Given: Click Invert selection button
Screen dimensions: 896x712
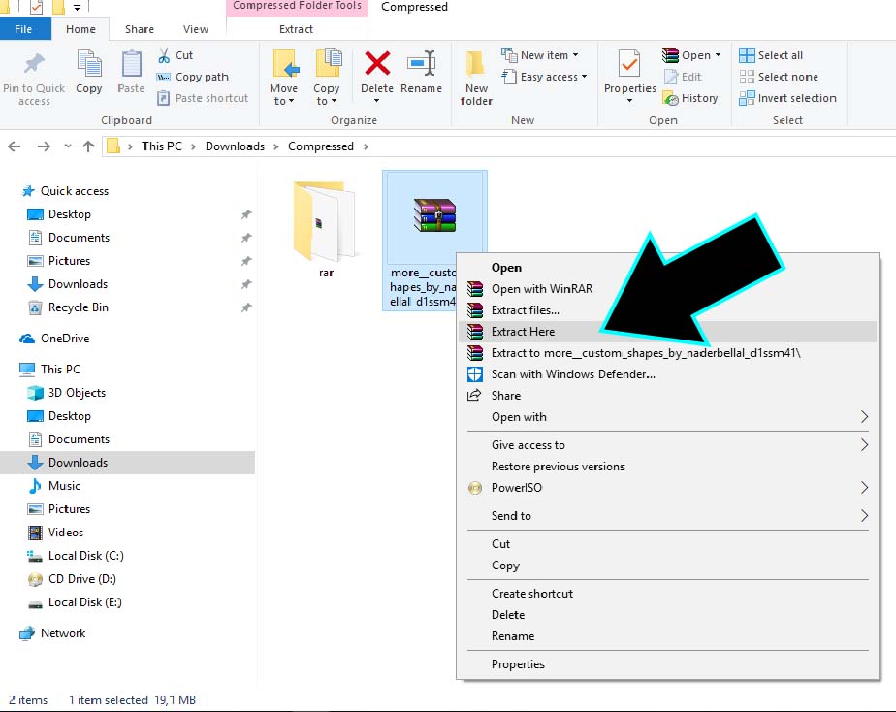Looking at the screenshot, I should 787,98.
